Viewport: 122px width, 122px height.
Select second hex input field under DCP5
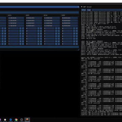(x=70, y=21)
